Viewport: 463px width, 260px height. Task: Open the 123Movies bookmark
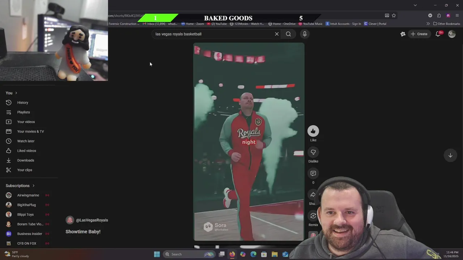[247, 24]
